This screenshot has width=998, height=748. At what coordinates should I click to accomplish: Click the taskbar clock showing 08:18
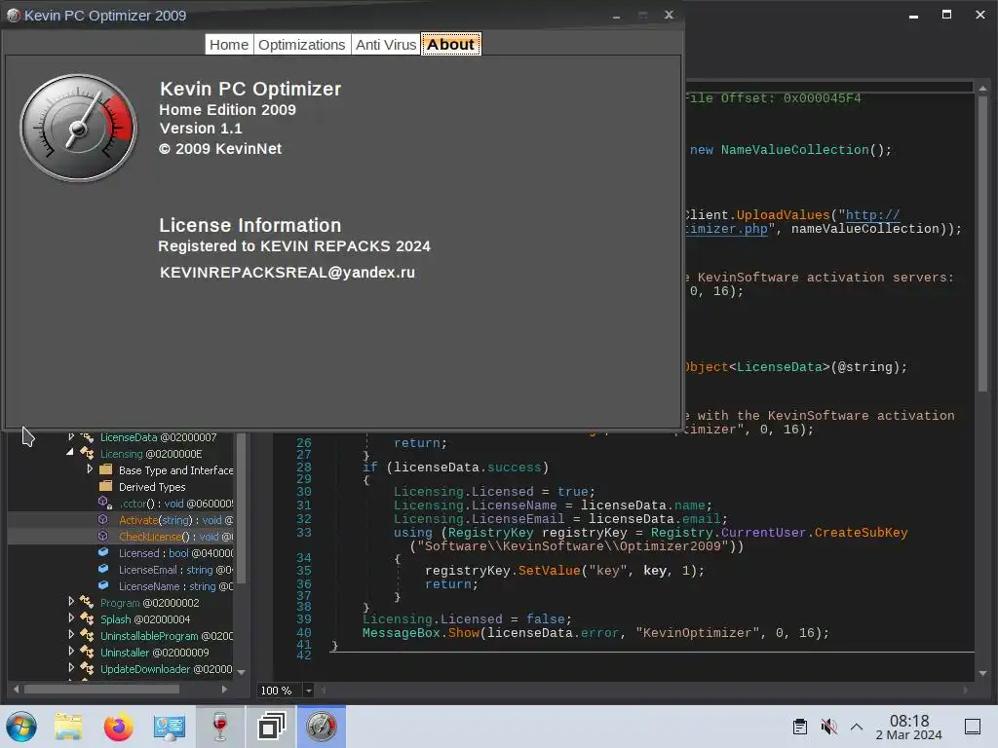pyautogui.click(x=909, y=727)
